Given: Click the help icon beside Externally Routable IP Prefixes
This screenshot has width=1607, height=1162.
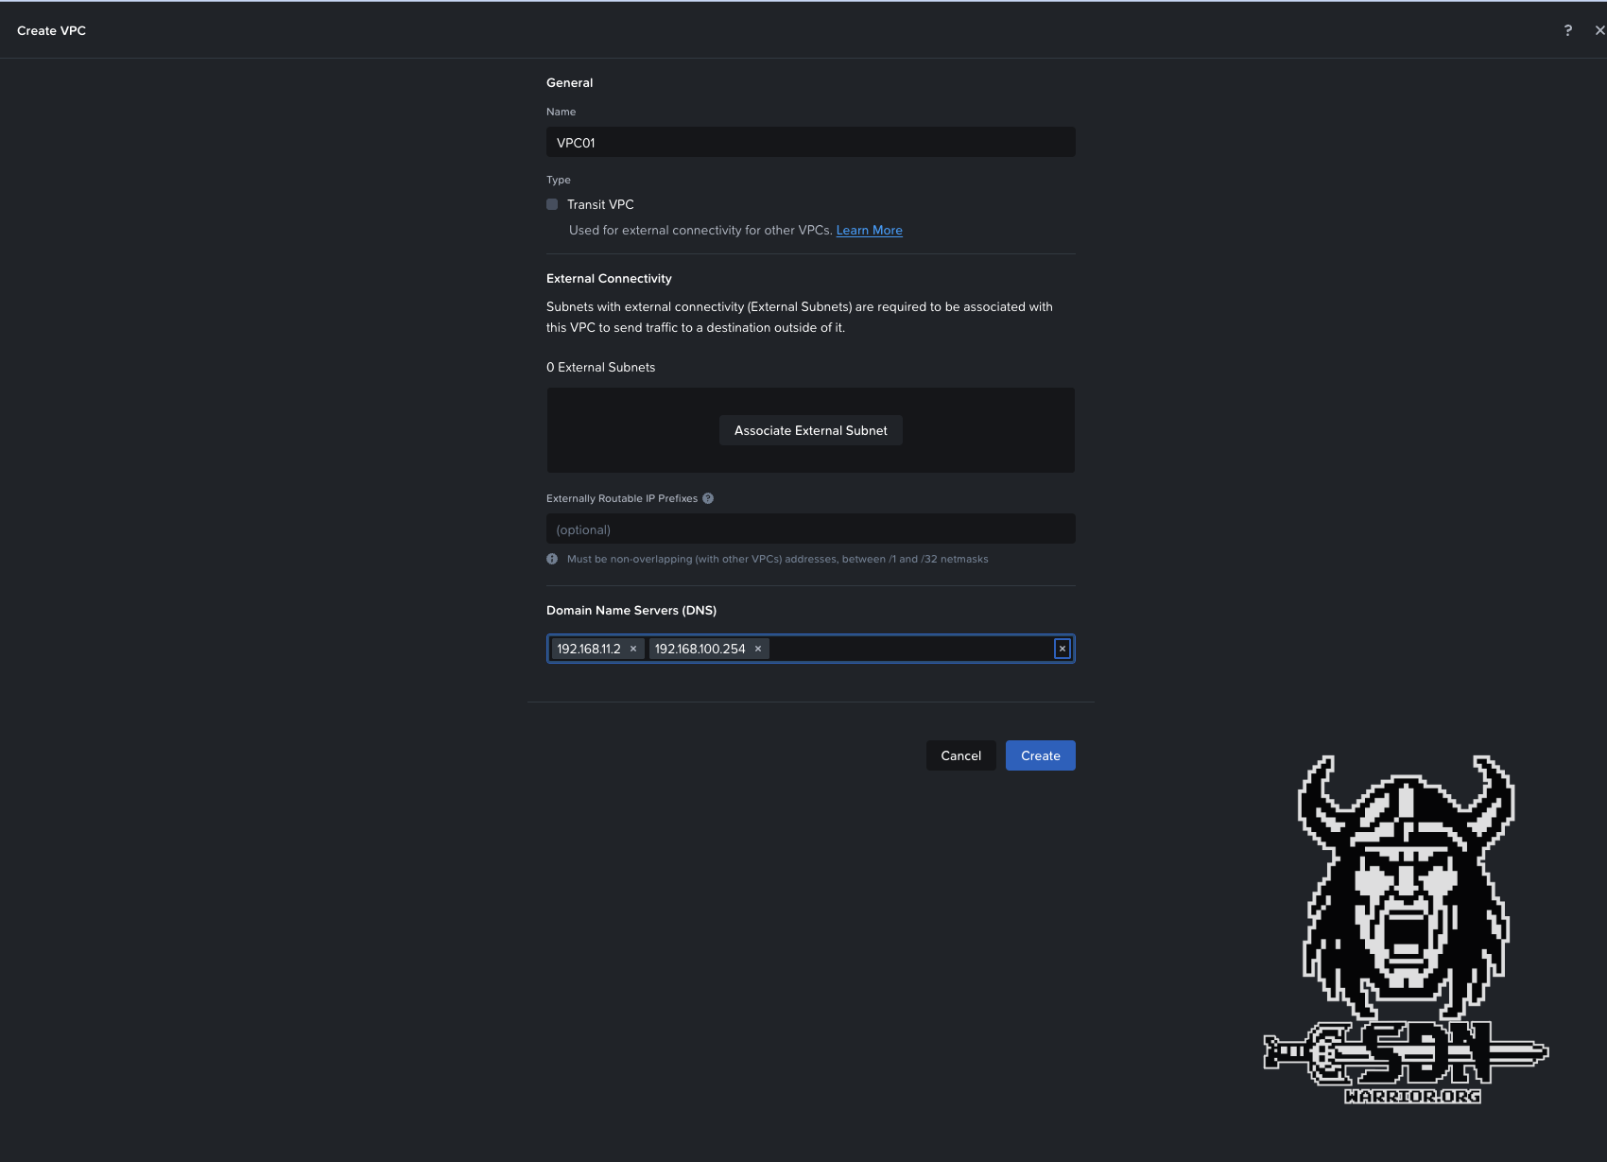Looking at the screenshot, I should pos(707,497).
